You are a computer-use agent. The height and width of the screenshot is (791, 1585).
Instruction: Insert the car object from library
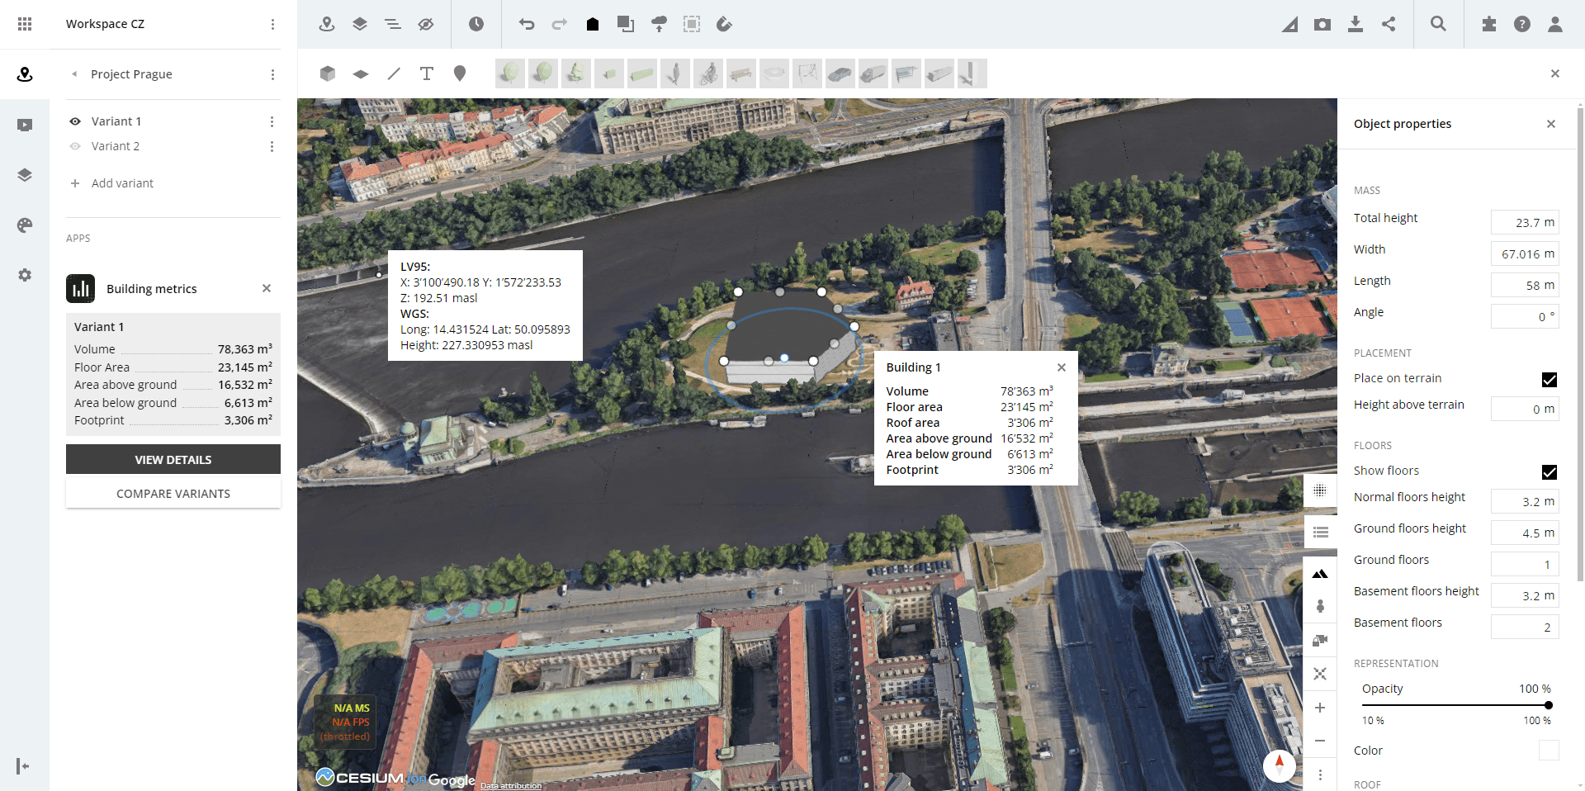click(840, 73)
